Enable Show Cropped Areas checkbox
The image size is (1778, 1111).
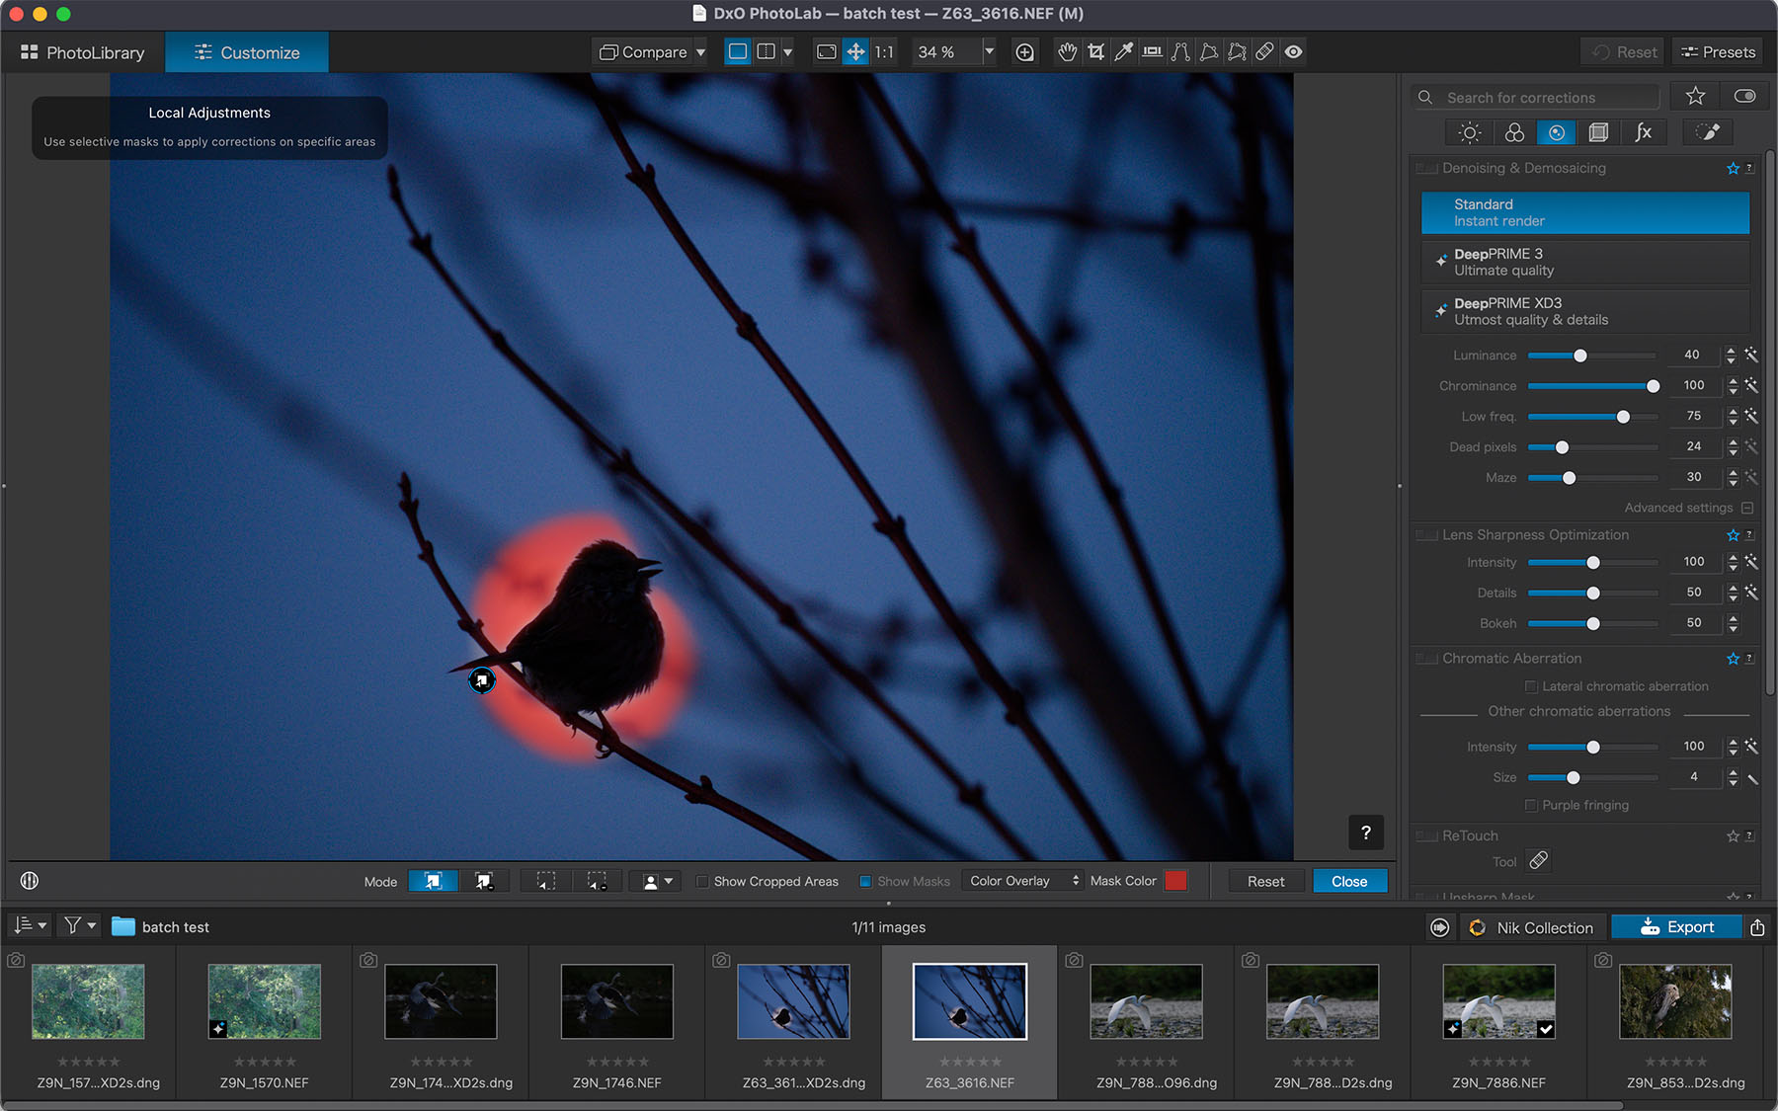click(702, 882)
